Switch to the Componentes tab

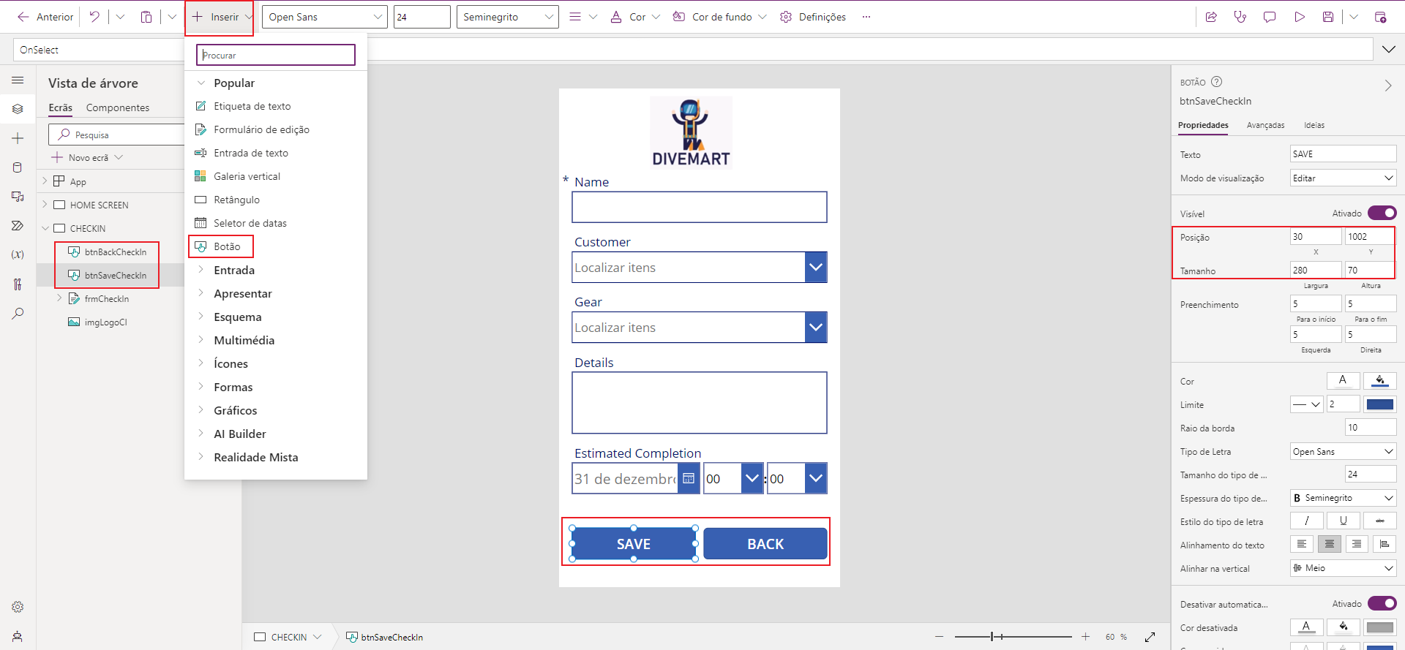coord(118,107)
